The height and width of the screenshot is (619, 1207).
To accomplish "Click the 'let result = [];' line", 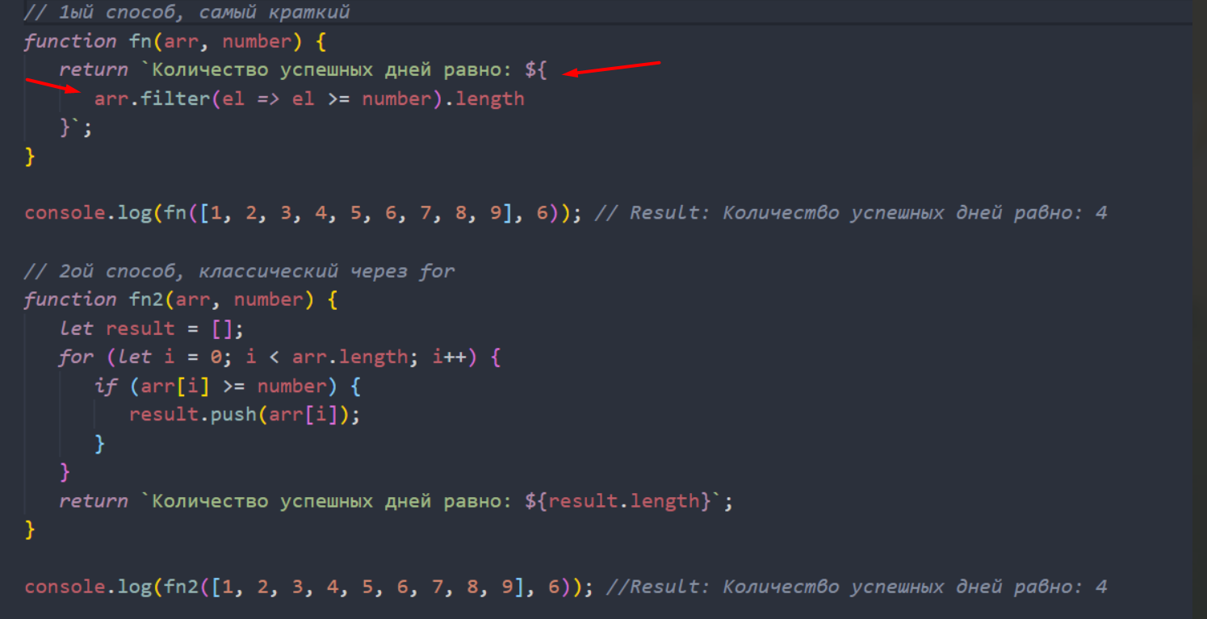I will click(x=151, y=328).
